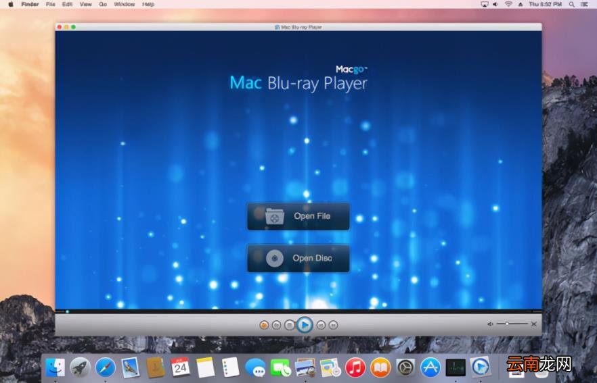Click the playback progress bar handle
The width and height of the screenshot is (597, 383).
click(68, 311)
